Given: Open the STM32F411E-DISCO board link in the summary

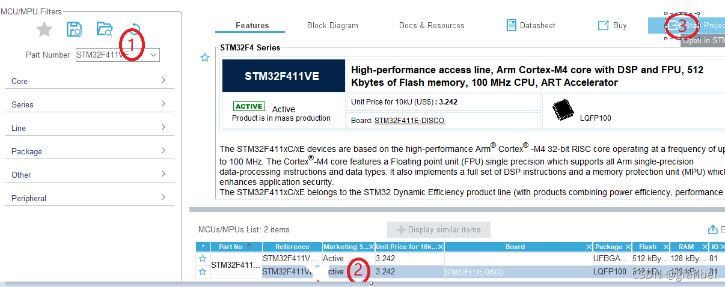Looking at the screenshot, I should click(x=409, y=120).
